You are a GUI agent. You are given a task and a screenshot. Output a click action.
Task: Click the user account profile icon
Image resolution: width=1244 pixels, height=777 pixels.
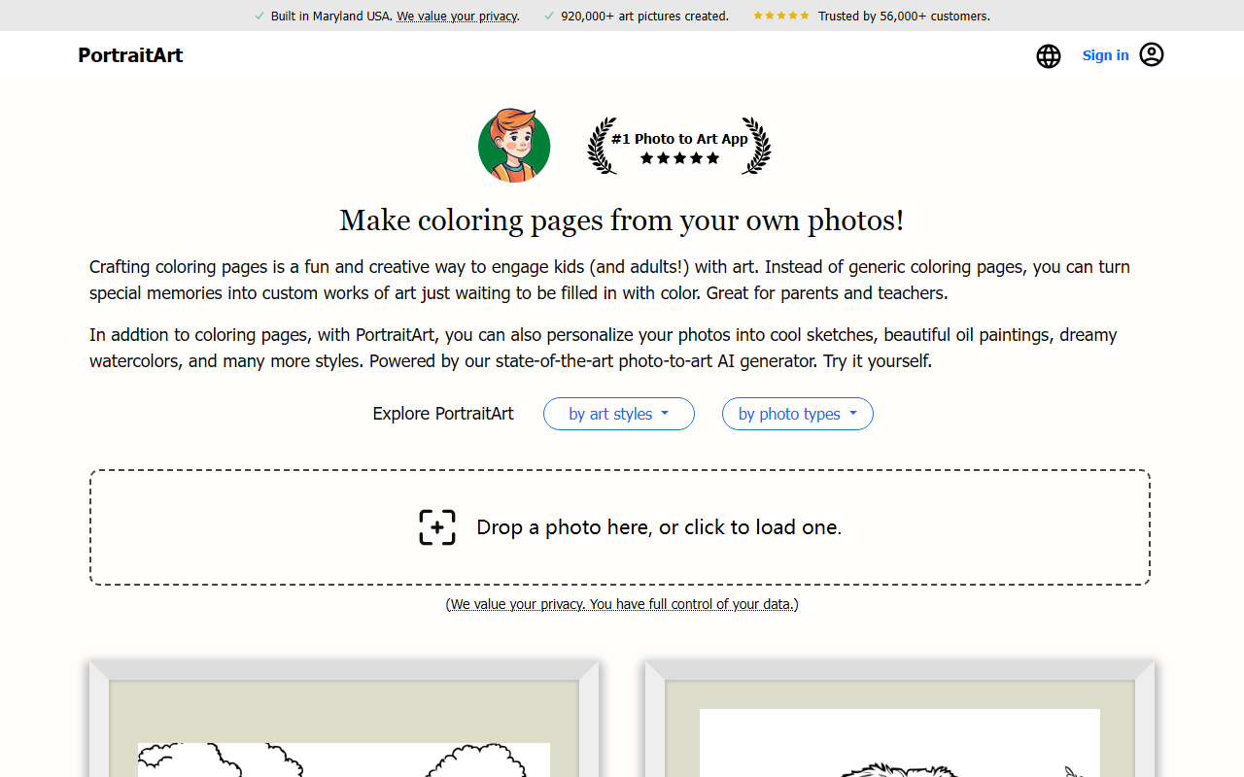(1152, 54)
